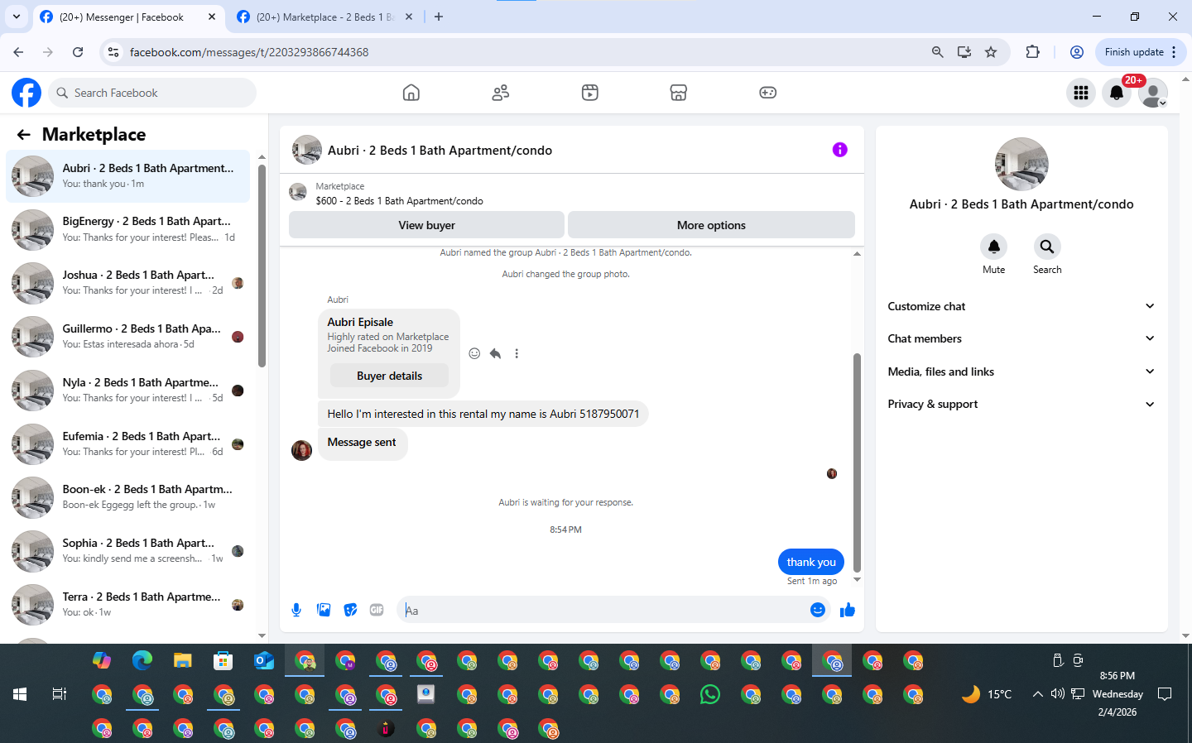Click the More options button
The image size is (1192, 743).
coord(711,225)
